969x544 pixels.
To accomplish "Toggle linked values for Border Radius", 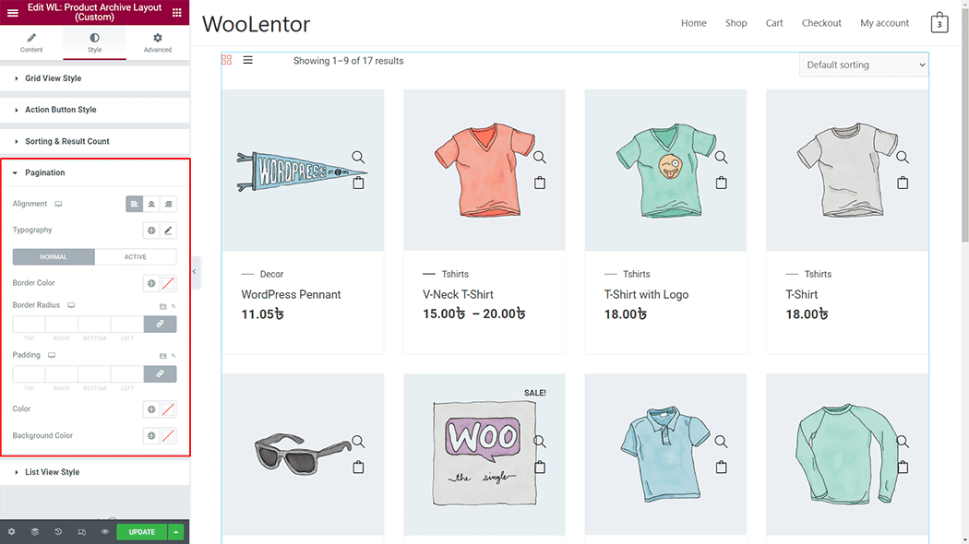I will click(x=160, y=325).
